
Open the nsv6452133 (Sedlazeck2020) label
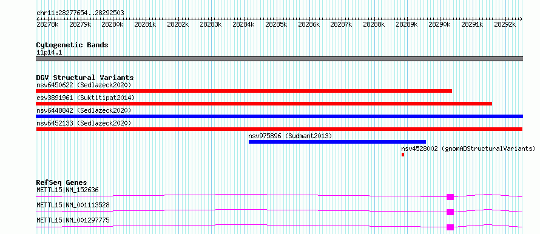click(x=84, y=123)
